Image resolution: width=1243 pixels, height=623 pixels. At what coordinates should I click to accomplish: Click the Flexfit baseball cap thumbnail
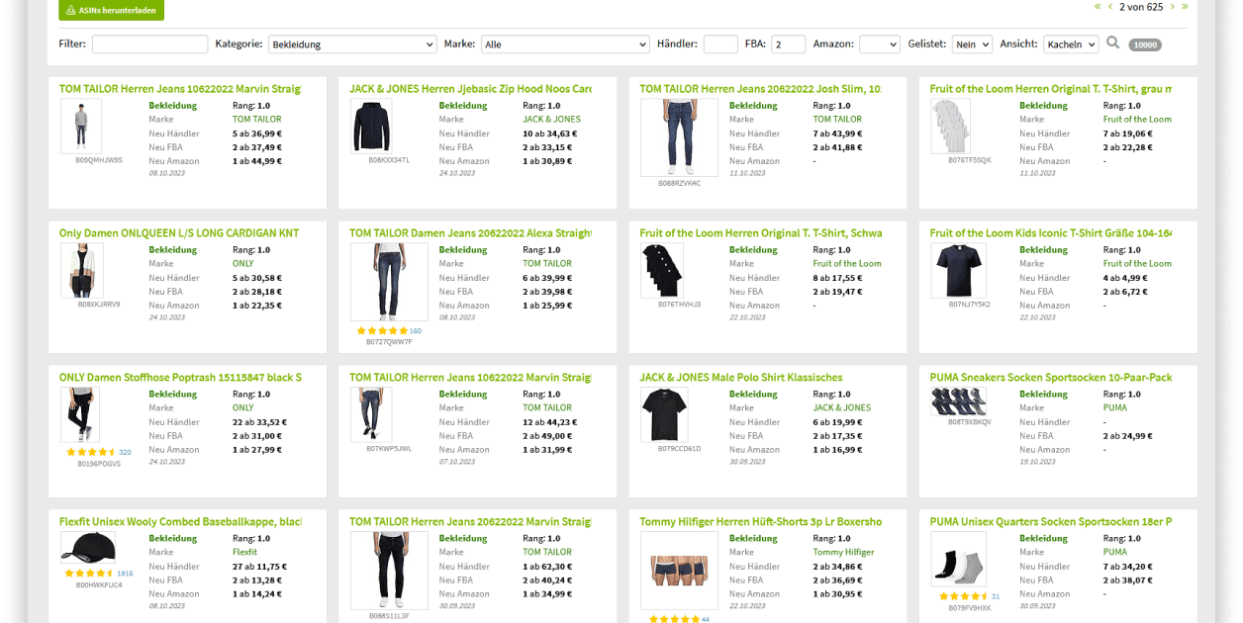[88, 548]
